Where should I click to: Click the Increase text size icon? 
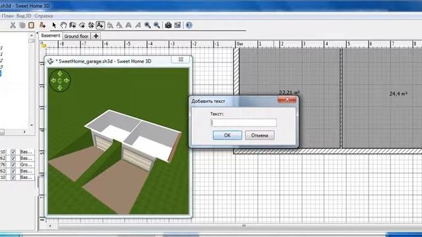click(110, 25)
